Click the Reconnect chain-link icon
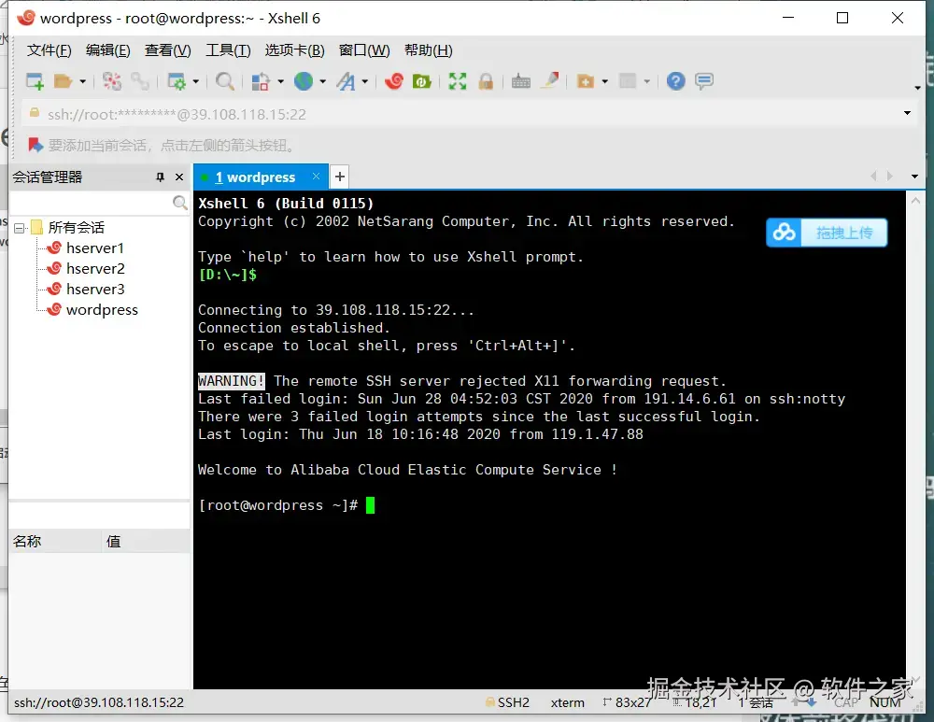Viewport: 934px width, 722px height. click(x=140, y=81)
